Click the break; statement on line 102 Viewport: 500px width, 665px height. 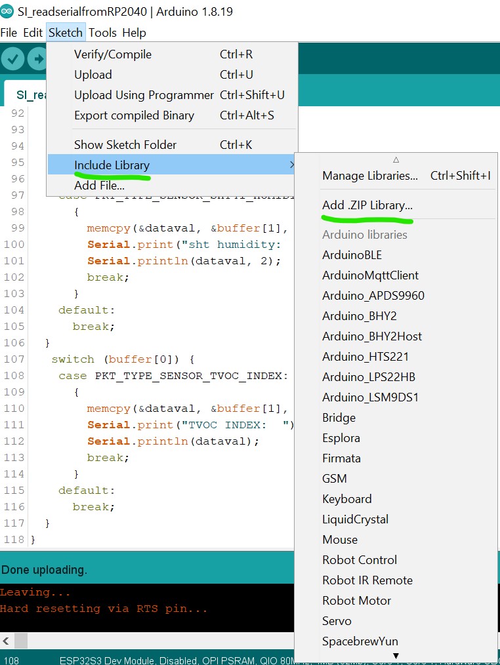(108, 277)
